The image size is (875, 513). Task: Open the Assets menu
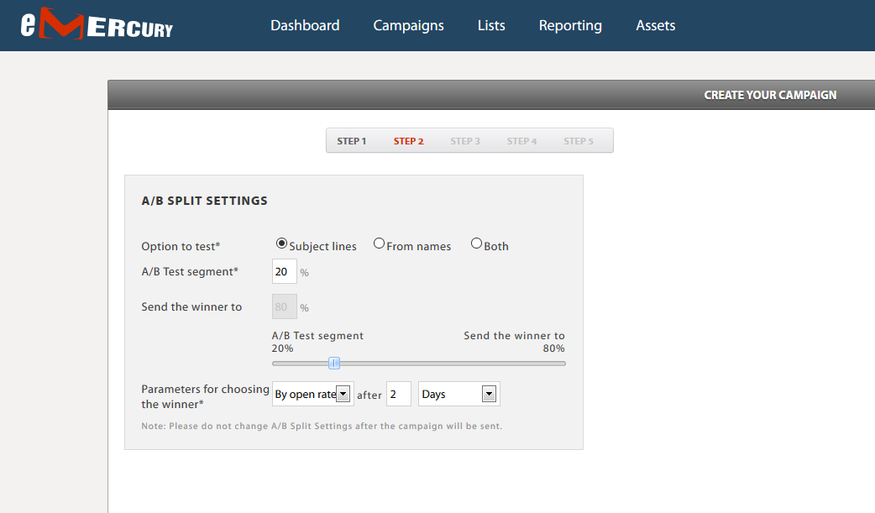pyautogui.click(x=656, y=25)
